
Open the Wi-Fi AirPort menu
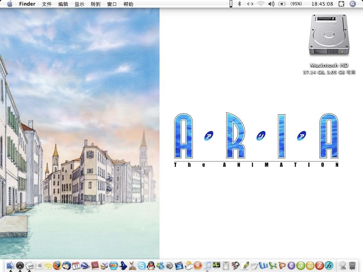coord(261,4)
